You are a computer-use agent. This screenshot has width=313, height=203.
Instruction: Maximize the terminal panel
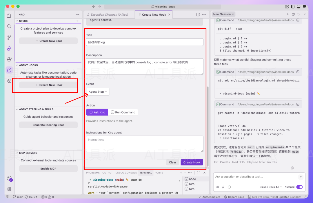pos(199,173)
